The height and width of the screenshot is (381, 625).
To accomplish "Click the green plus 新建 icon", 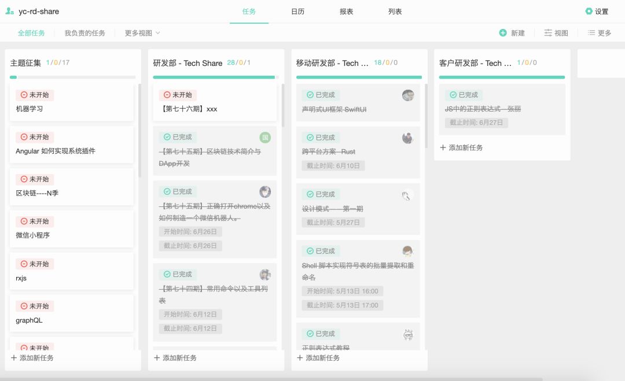I will point(503,32).
